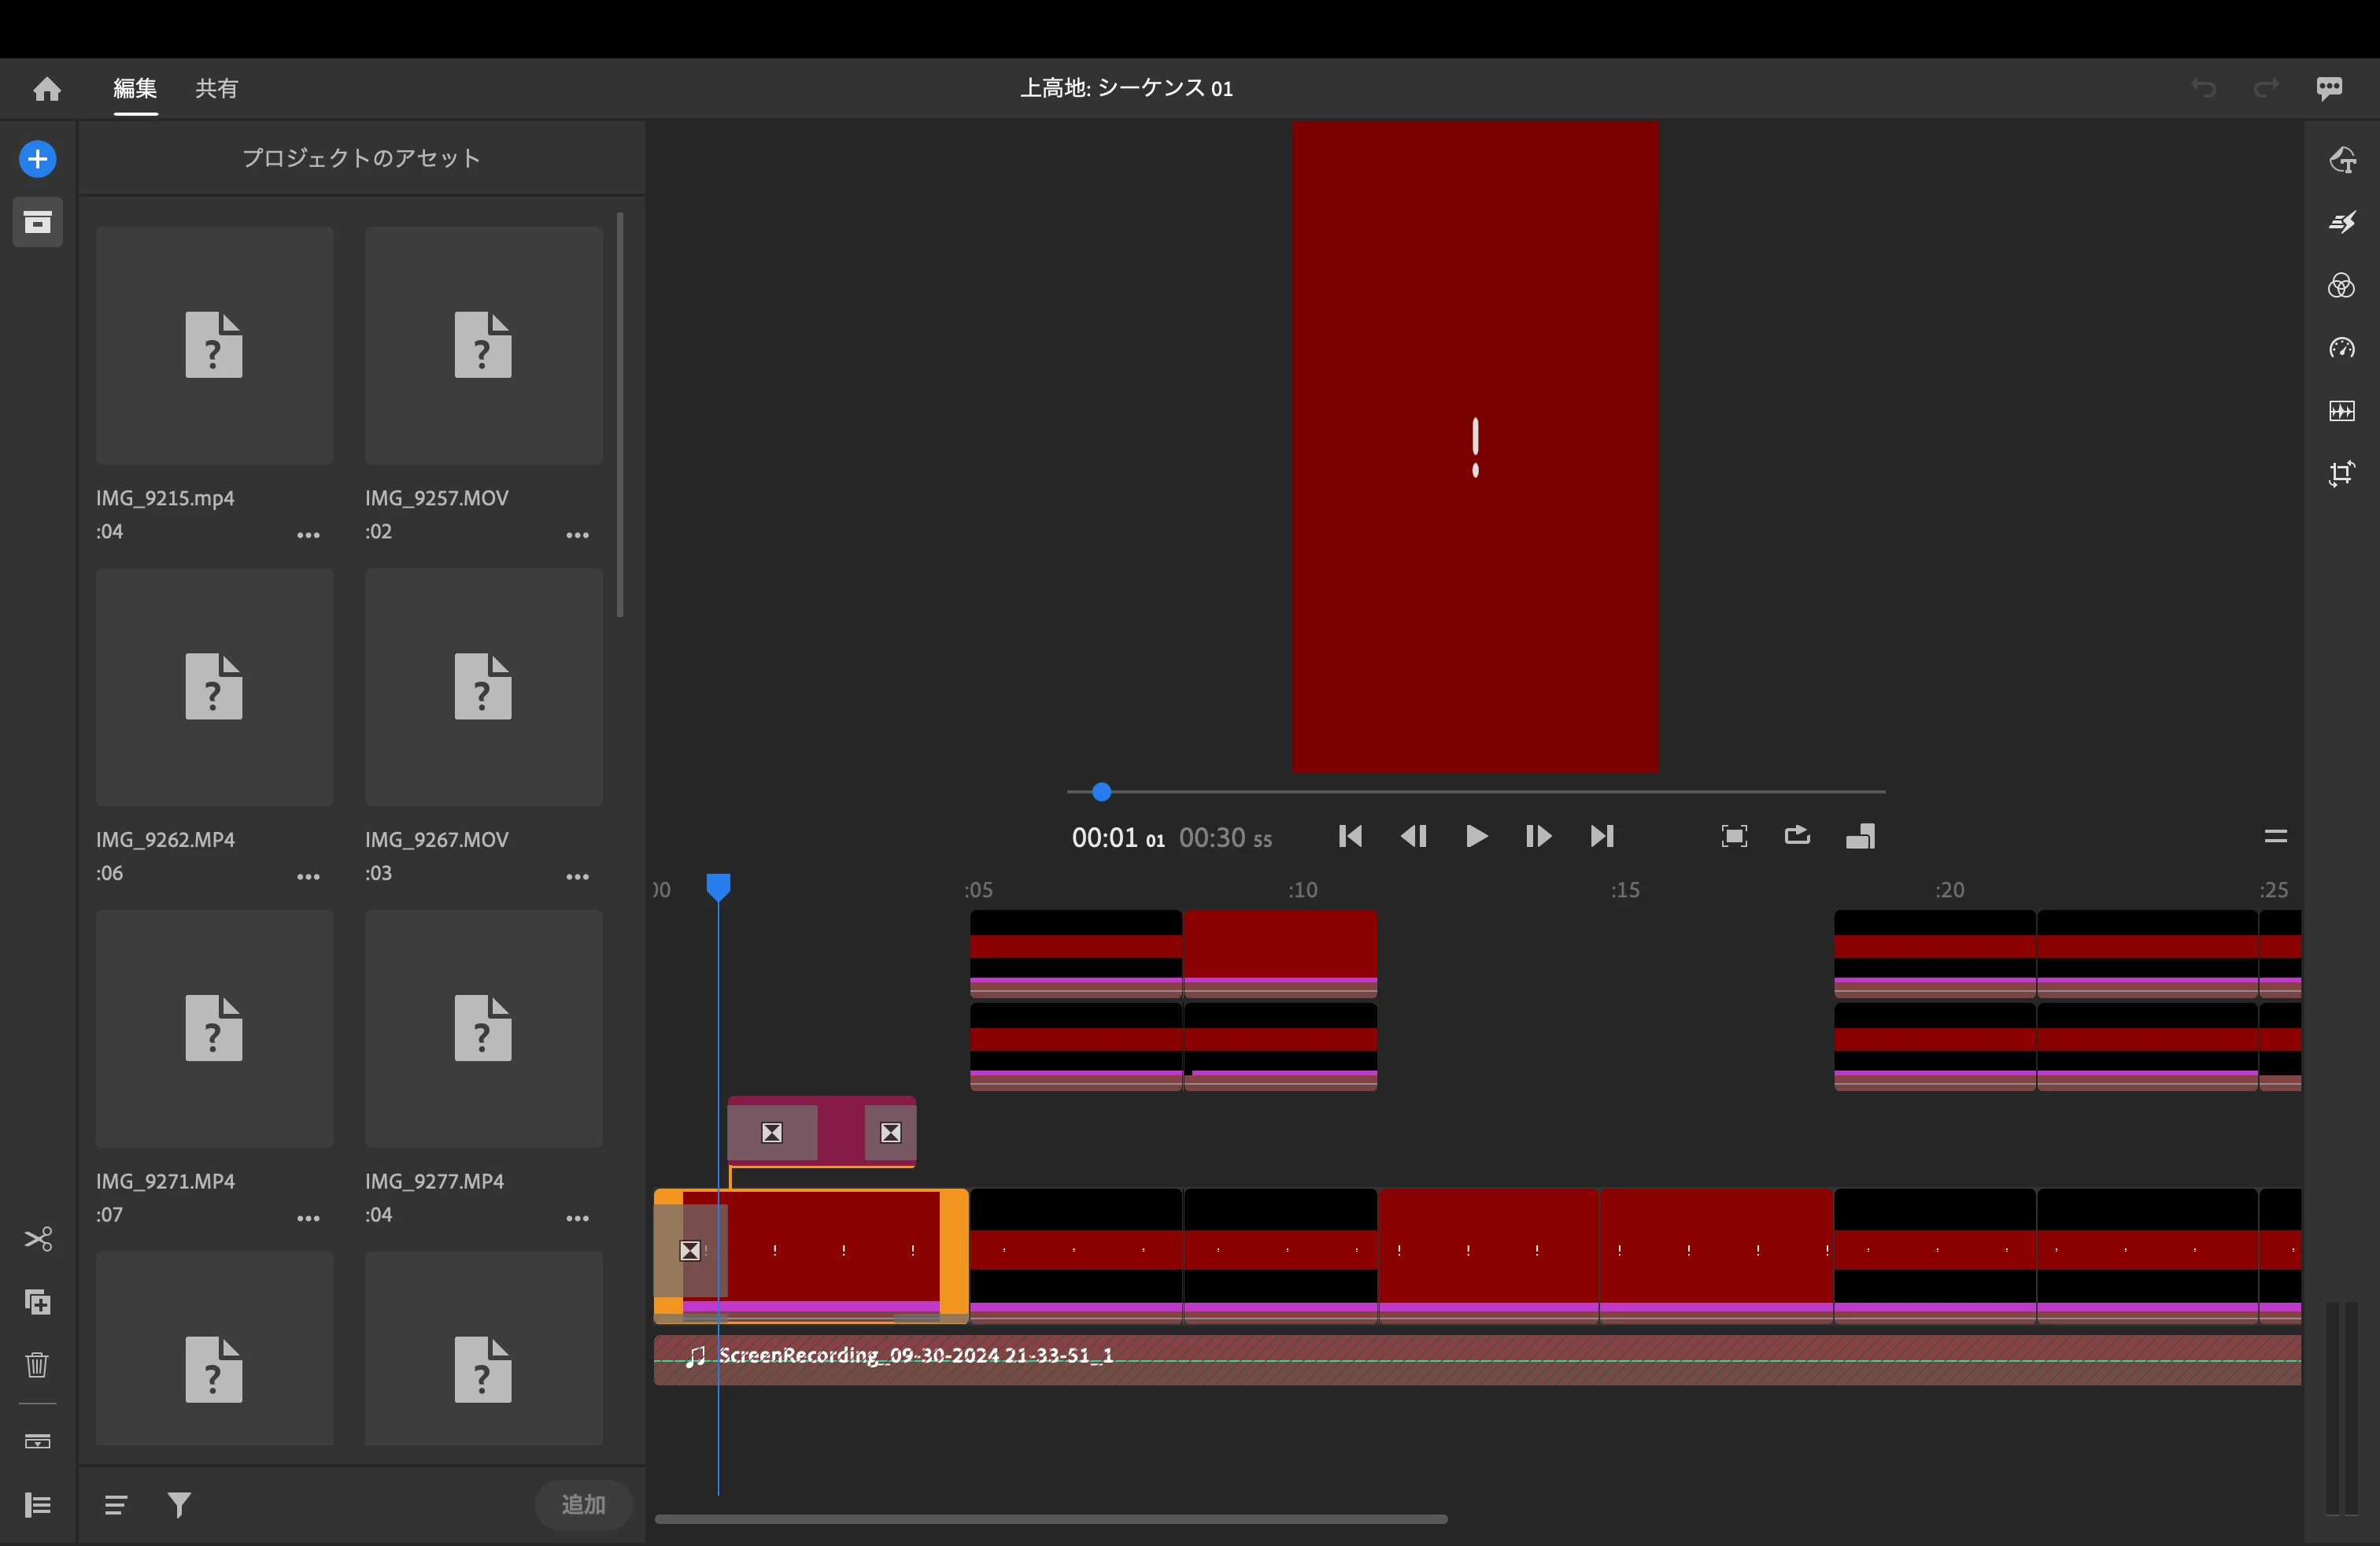Screen dimensions: 2380x1546
Task: Open the project assets panel icon
Action: (x=37, y=222)
